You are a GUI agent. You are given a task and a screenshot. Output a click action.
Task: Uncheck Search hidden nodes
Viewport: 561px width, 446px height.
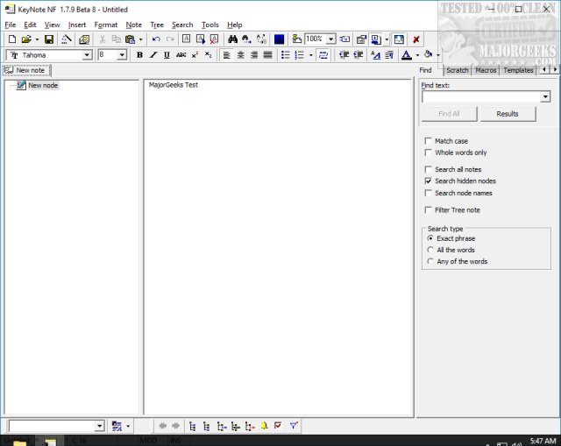[x=428, y=181]
